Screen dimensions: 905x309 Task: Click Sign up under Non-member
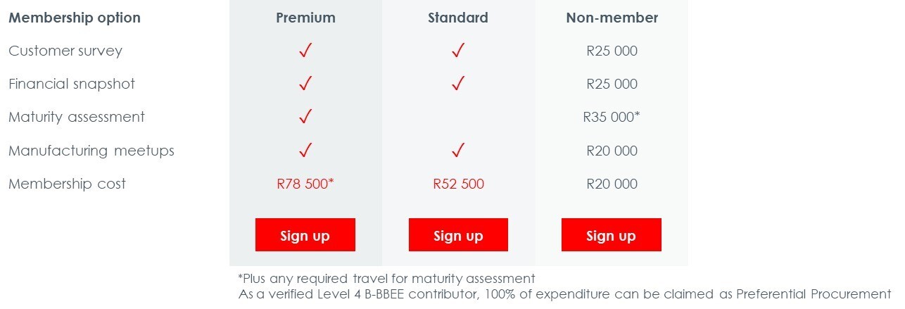tap(611, 235)
